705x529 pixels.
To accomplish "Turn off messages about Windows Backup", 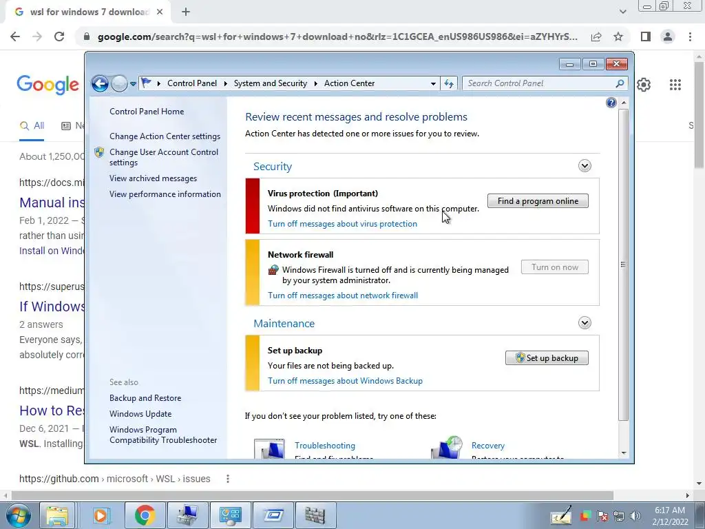I will tap(346, 381).
